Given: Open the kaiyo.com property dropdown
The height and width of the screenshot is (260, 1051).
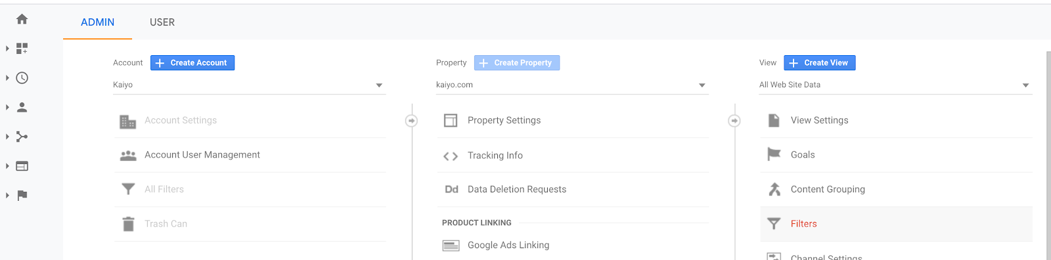Looking at the screenshot, I should (572, 85).
